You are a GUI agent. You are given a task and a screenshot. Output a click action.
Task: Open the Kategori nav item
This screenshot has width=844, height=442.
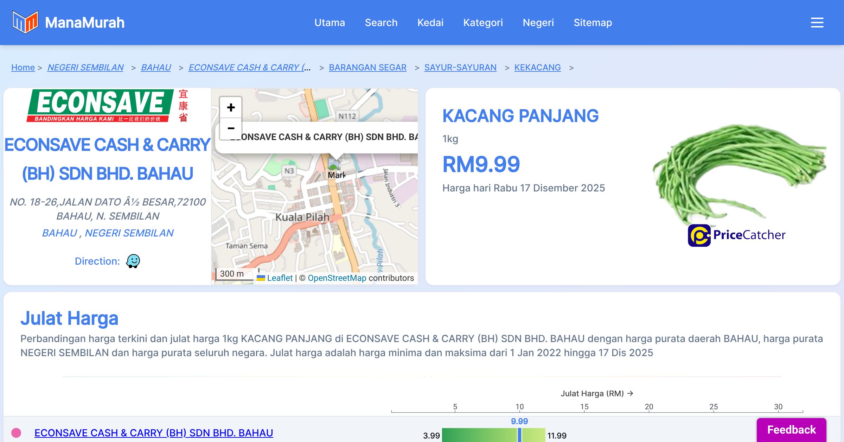click(483, 23)
